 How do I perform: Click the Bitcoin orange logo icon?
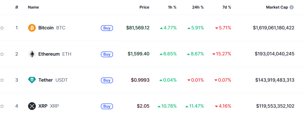[32, 28]
